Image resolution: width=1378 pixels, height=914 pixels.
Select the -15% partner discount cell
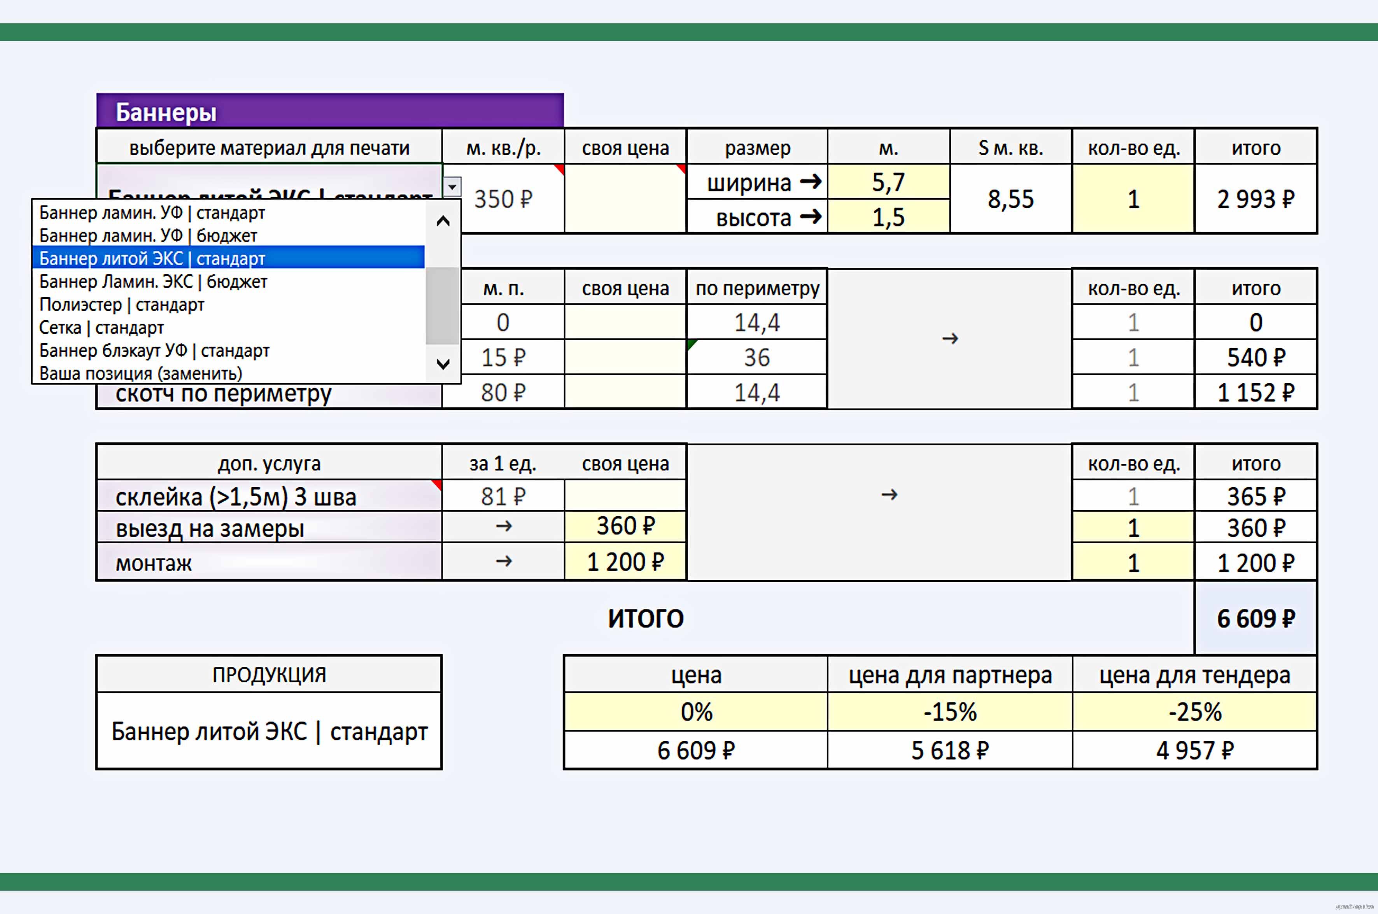point(950,712)
